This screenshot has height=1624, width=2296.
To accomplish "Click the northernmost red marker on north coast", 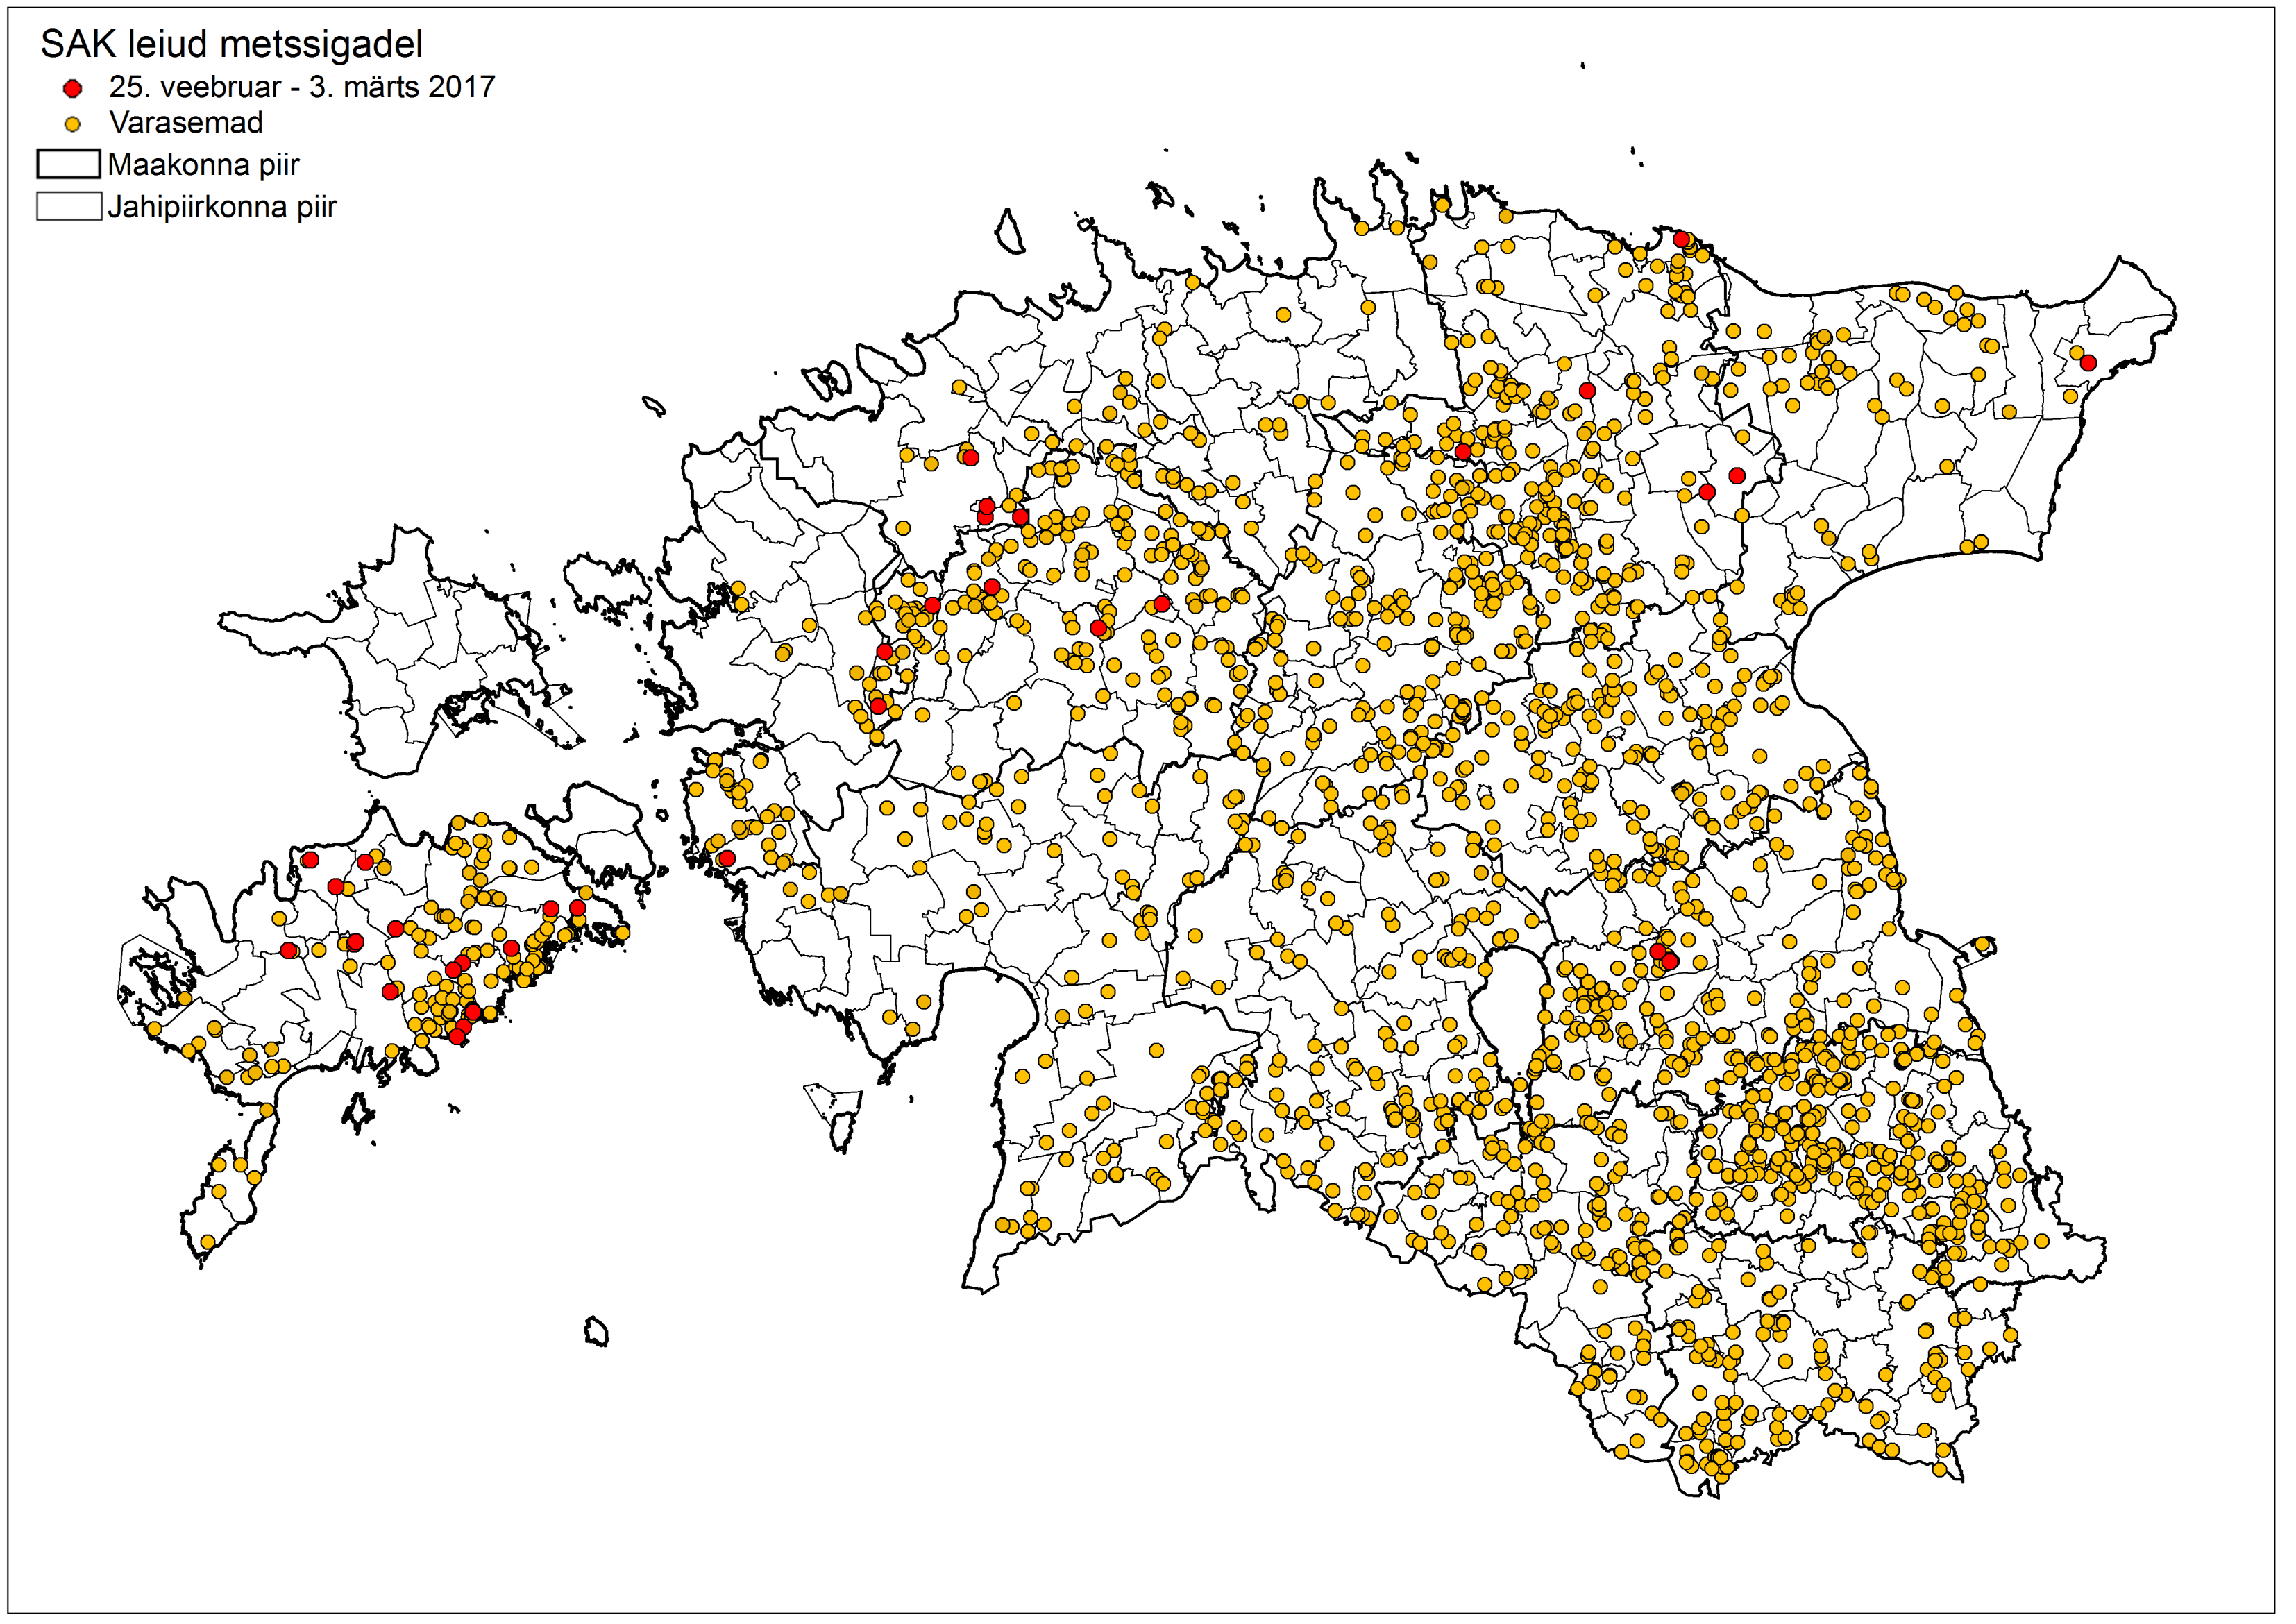I will (x=1681, y=239).
